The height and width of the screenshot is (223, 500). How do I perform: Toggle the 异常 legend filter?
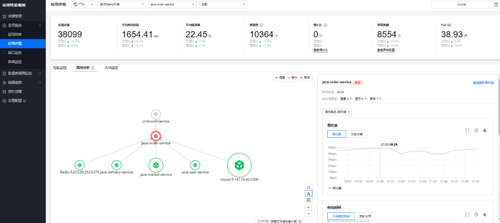click(305, 77)
